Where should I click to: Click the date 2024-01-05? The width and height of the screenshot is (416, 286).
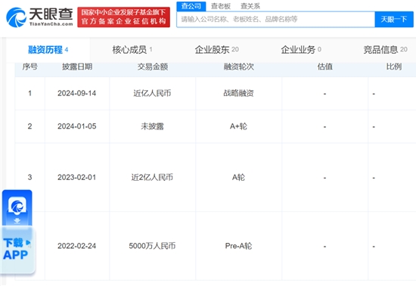pos(77,126)
